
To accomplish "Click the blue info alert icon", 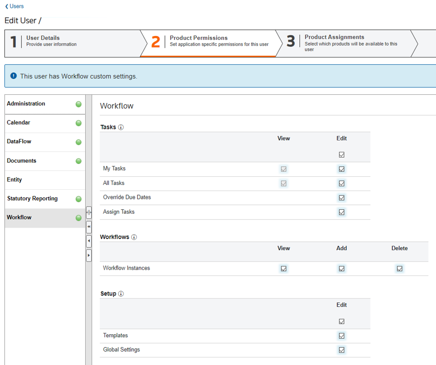I will 13,76.
